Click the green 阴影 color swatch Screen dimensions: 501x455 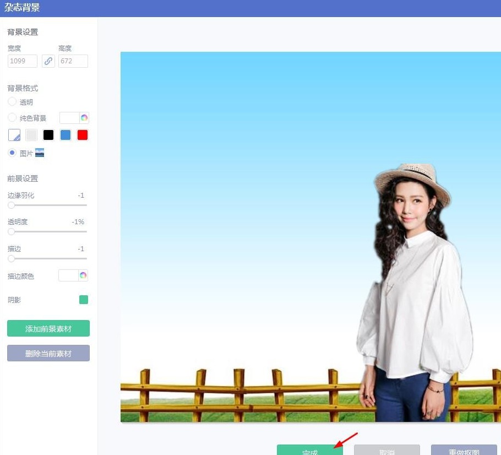[83, 299]
